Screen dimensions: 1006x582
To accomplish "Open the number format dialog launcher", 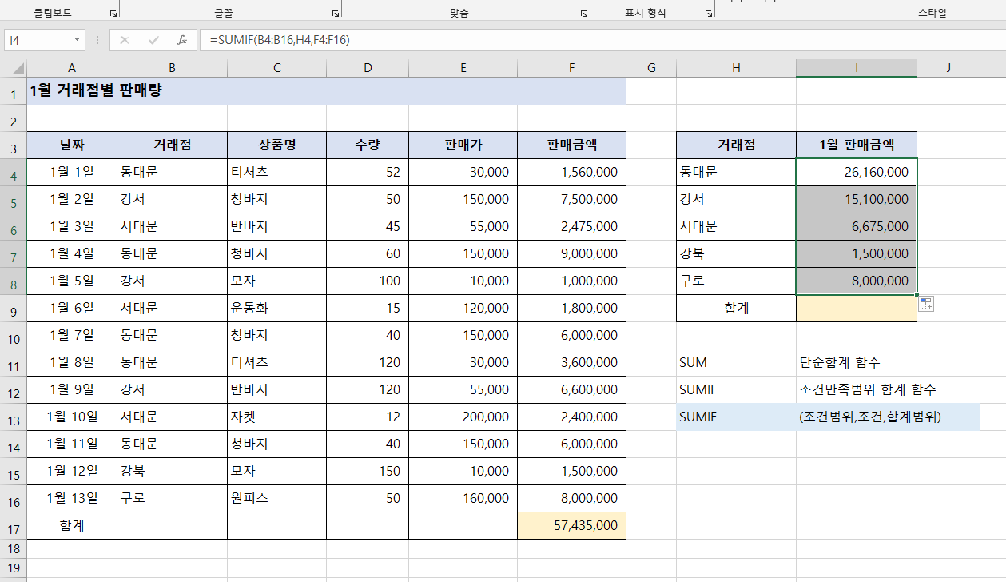I will point(708,14).
